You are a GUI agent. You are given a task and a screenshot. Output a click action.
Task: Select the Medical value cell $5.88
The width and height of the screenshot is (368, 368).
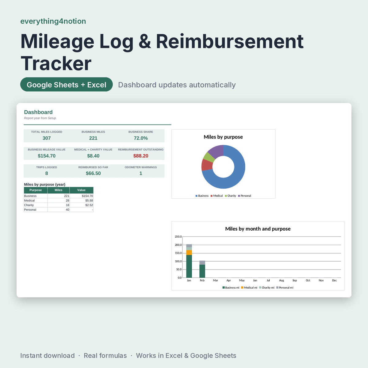tap(82, 201)
